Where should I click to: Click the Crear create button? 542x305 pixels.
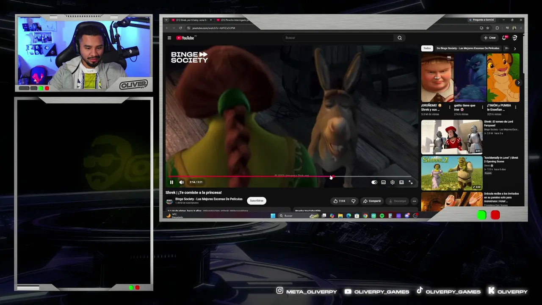490,38
